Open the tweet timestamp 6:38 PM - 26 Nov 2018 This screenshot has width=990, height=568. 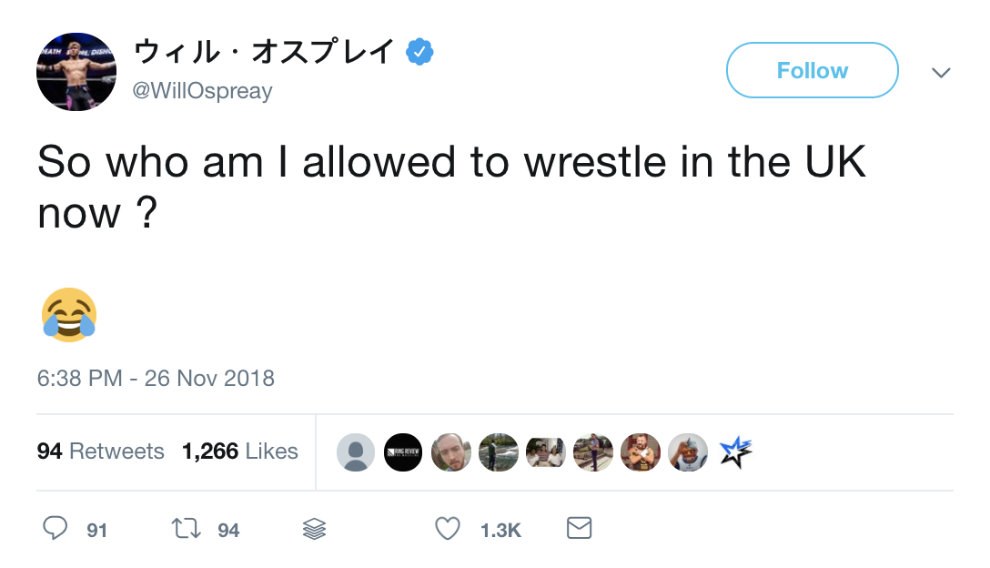[x=156, y=378]
